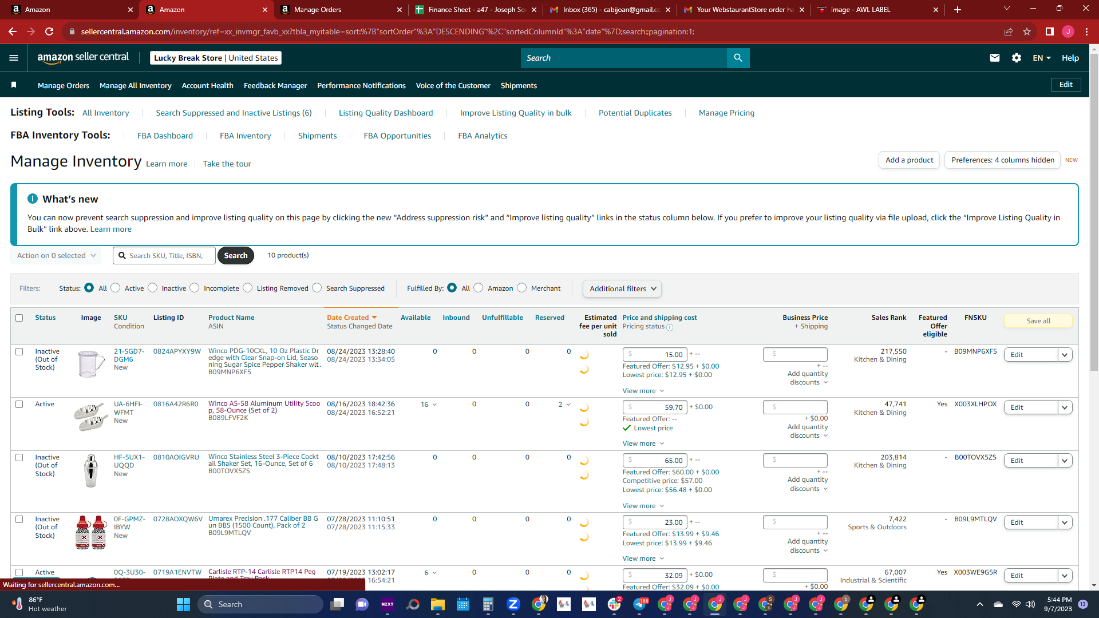Viewport: 1099px width, 618px height.
Task: Open the Calculator app in taskbar
Action: (x=488, y=604)
